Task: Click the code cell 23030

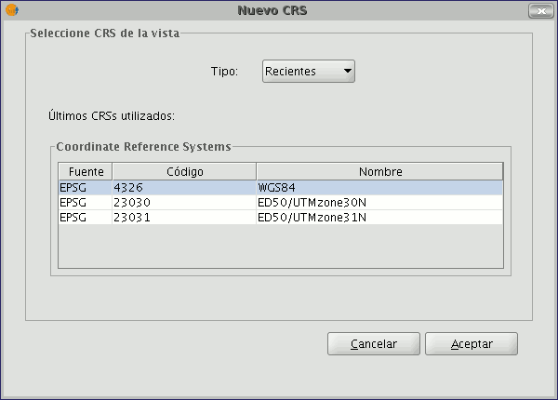Action: coord(184,203)
